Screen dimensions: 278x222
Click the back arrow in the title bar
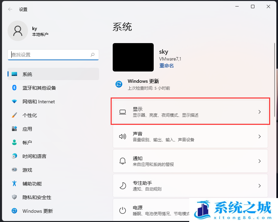10,9
